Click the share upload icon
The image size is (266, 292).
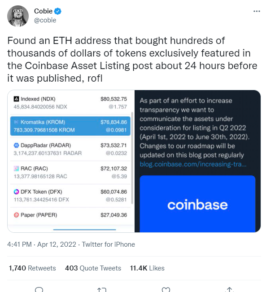pos(230,290)
